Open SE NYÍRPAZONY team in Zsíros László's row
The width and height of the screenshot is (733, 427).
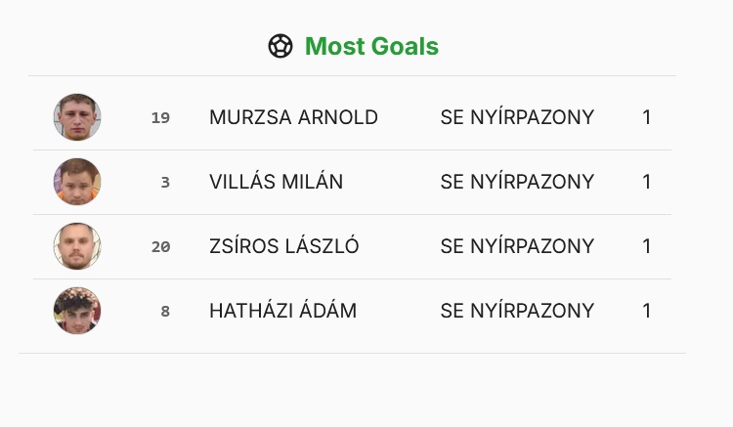pos(517,246)
